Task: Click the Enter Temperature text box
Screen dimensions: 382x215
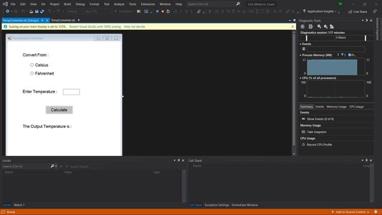Action: 71,92
